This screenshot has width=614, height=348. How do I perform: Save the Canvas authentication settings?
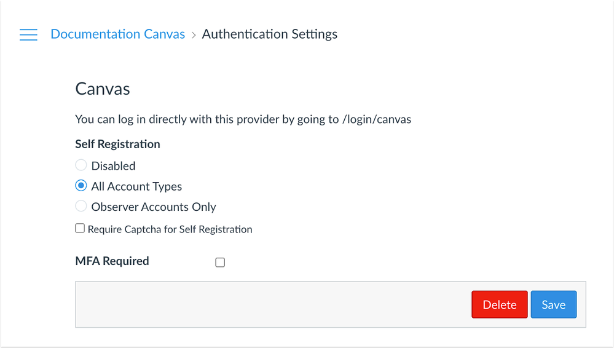553,304
